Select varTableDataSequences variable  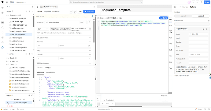(20, 81)
